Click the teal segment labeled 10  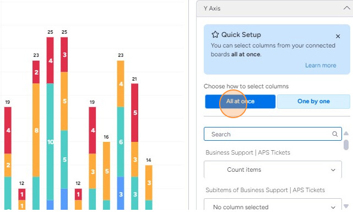50,142
